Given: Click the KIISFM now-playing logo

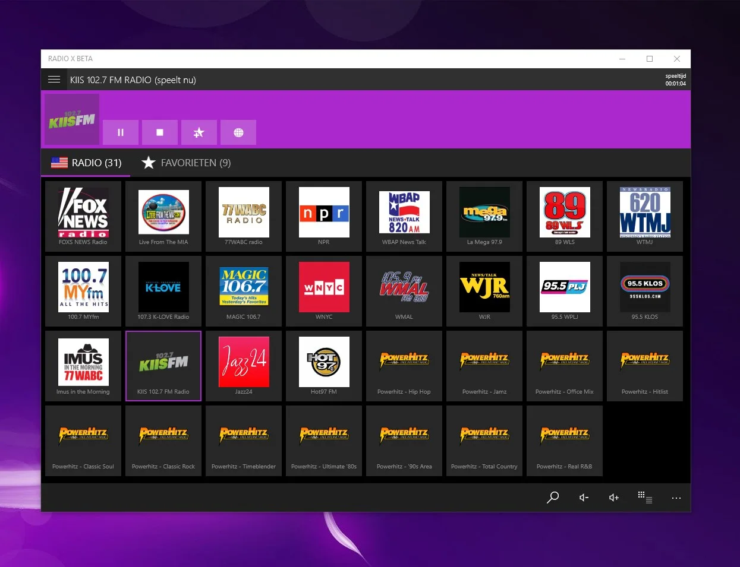Looking at the screenshot, I should tap(72, 119).
